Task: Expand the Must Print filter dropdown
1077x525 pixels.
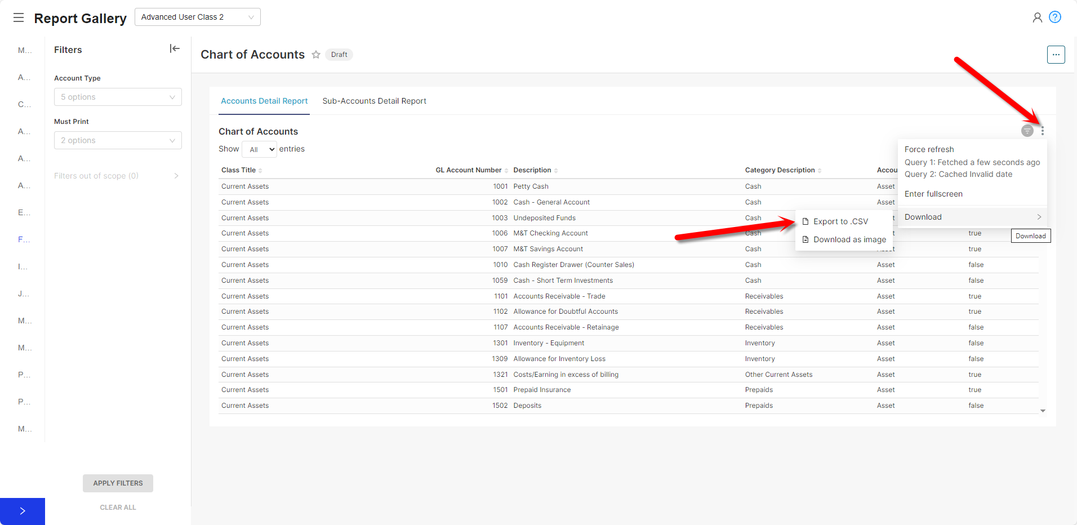Action: 118,140
